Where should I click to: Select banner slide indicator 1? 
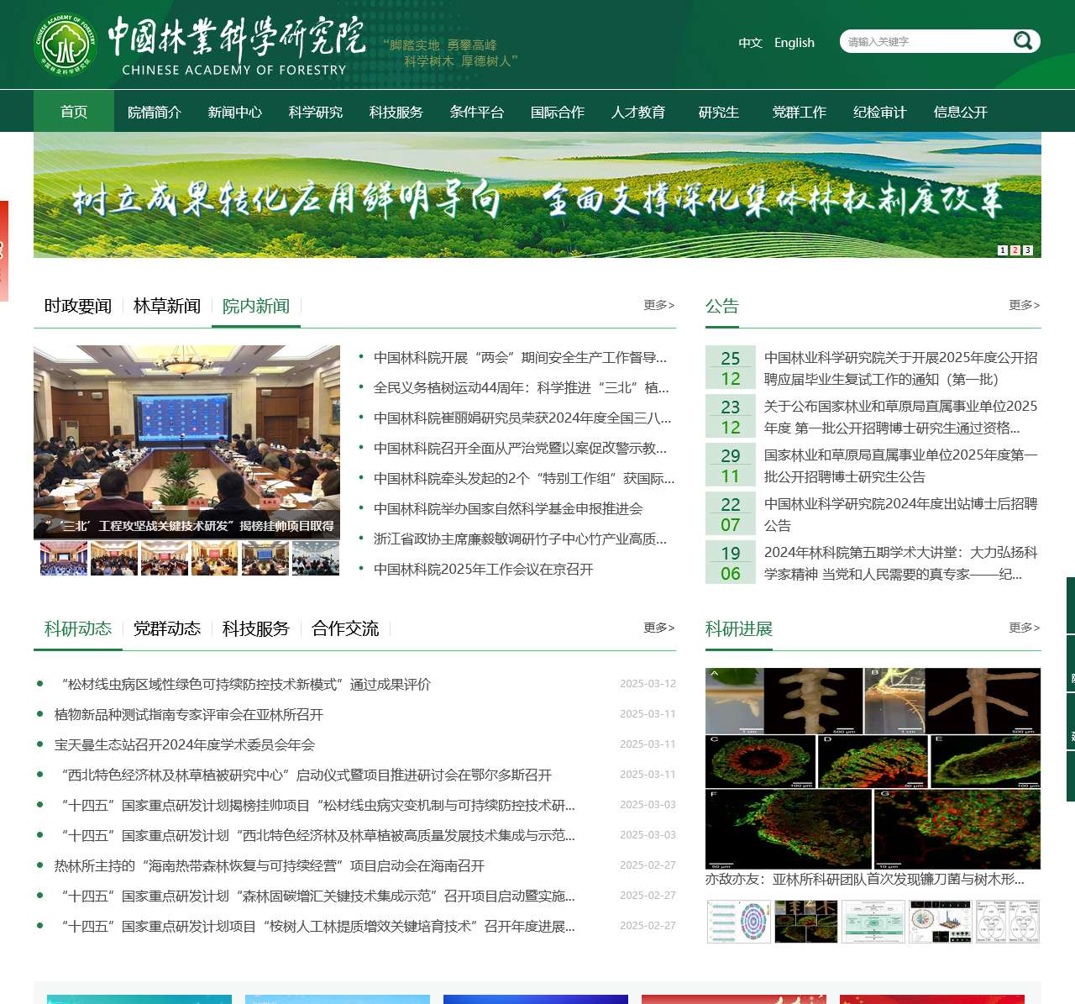[1002, 250]
